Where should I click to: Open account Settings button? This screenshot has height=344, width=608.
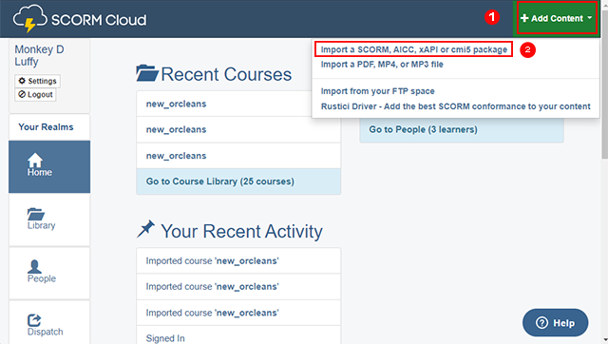pyautogui.click(x=38, y=81)
